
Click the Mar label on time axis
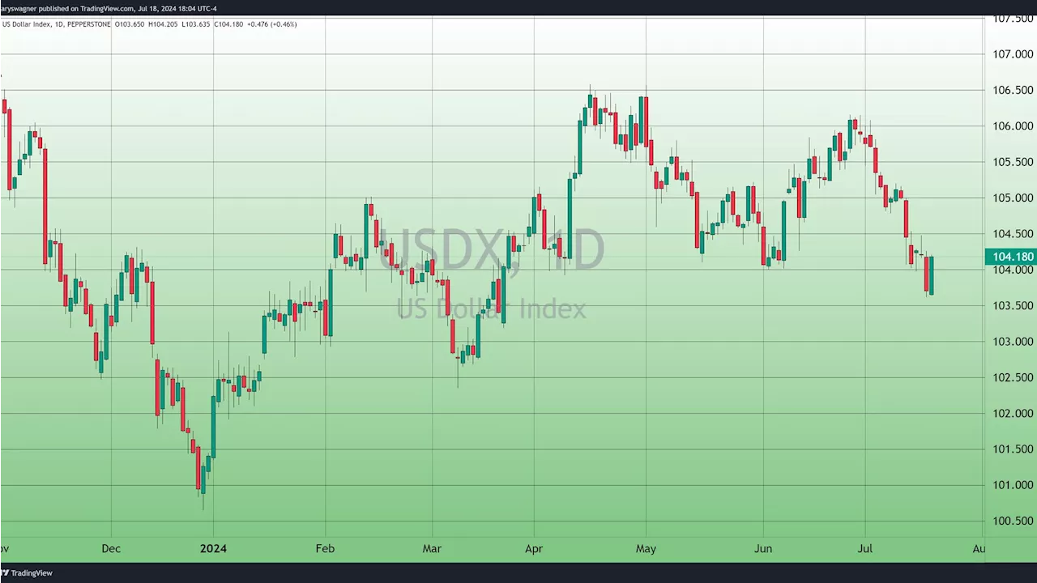pyautogui.click(x=432, y=548)
